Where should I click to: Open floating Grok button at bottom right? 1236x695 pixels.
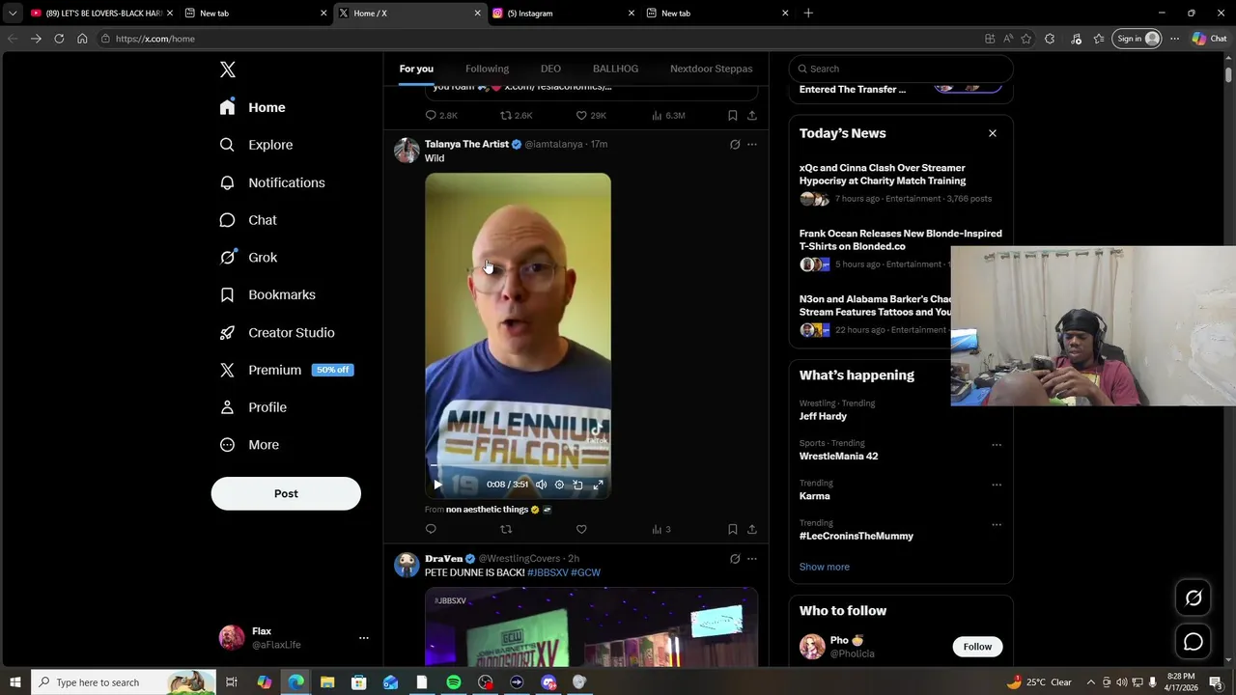coord(1194,598)
